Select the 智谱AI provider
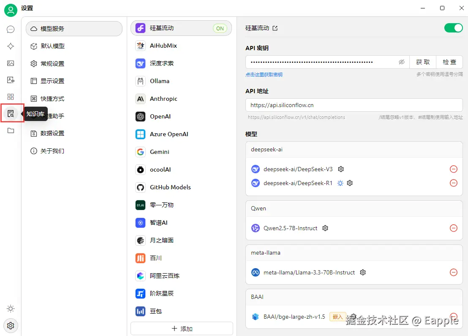 pyautogui.click(x=181, y=223)
